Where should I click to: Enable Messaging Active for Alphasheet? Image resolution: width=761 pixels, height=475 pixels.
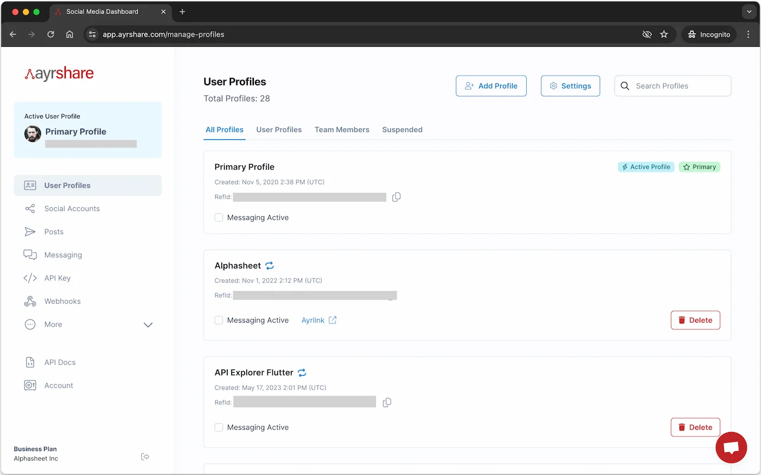219,320
